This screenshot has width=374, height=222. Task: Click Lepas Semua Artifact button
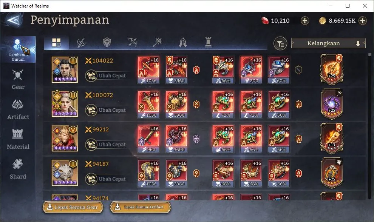(141, 207)
